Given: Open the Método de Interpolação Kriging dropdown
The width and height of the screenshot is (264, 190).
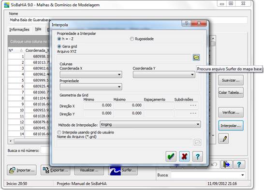Looking at the screenshot, I should (x=150, y=124).
